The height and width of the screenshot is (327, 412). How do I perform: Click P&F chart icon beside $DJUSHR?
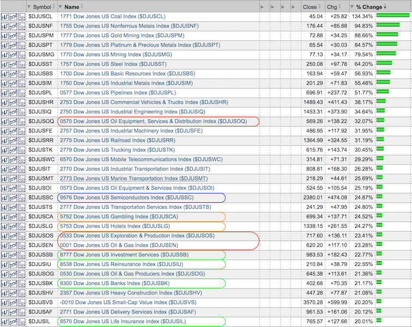[22, 102]
